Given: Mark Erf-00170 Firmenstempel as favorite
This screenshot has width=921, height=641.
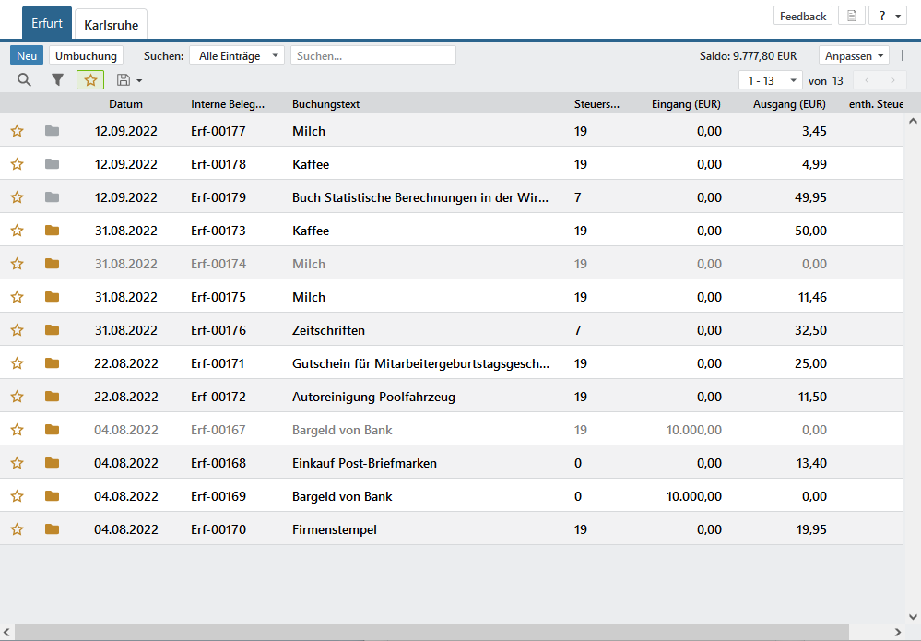Looking at the screenshot, I should point(17,529).
